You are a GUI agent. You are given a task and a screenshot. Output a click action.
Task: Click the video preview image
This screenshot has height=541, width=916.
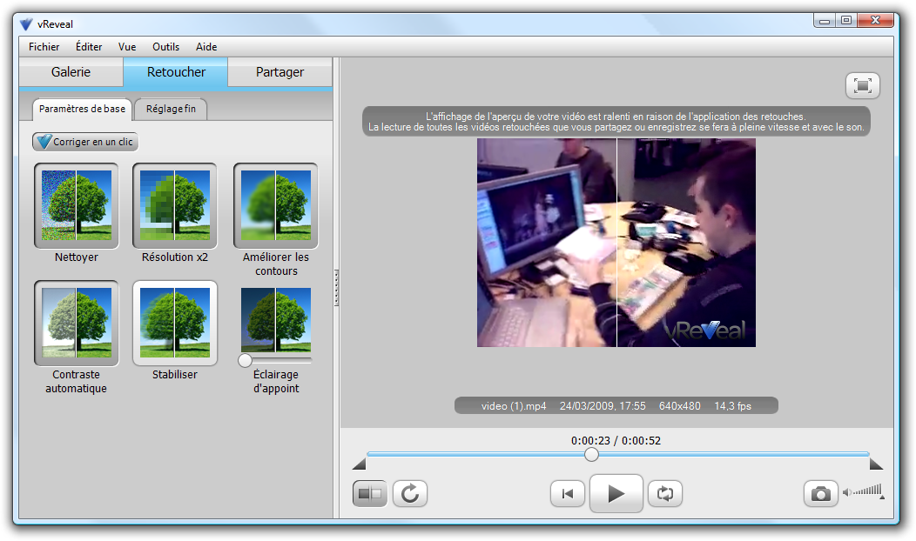pyautogui.click(x=616, y=243)
